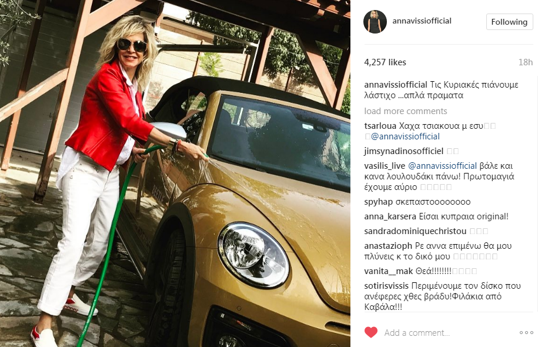Open vasilis_live commenter profile
538x347 pixels.
pos(385,166)
